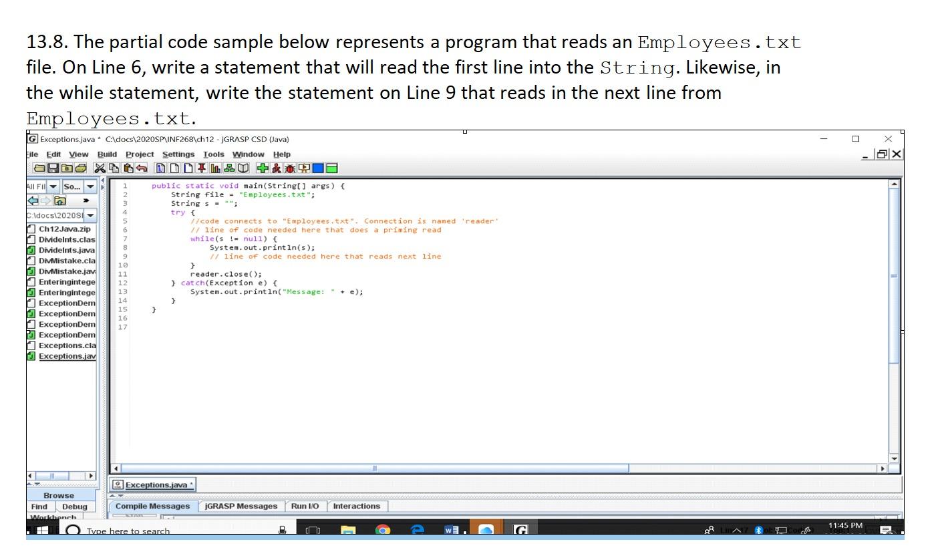This screenshot has width=936, height=546.
Task: Click the Paste toolbar icon
Action: (x=127, y=168)
